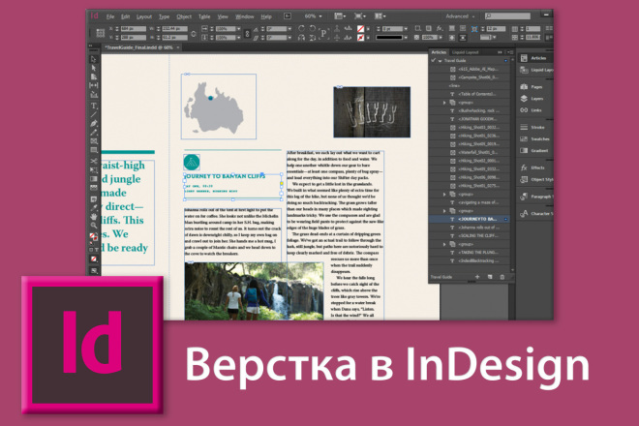The image size is (639, 426).
Task: Click the fill and stroke box in toolbox
Action: click(x=94, y=237)
